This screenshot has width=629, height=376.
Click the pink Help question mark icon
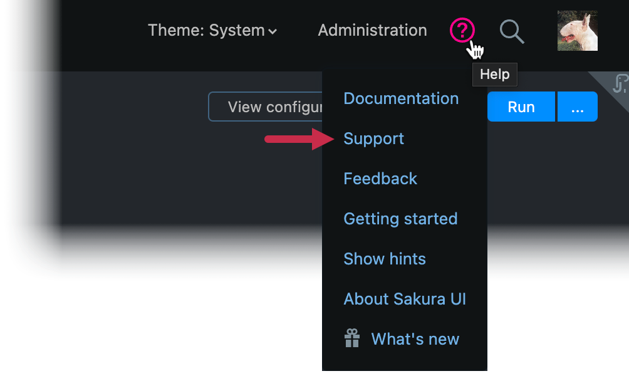[462, 30]
